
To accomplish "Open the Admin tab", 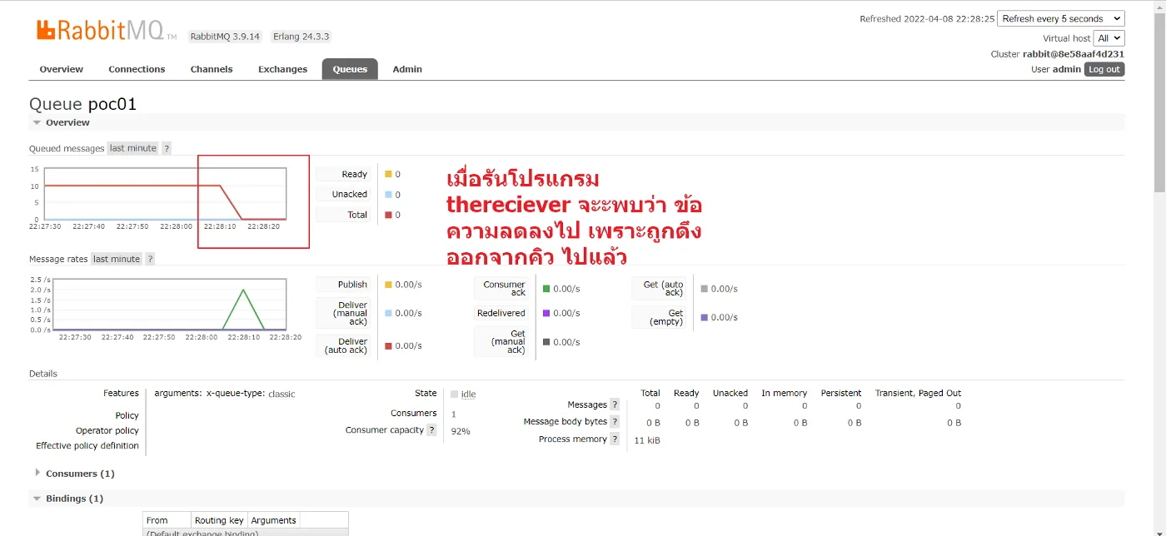I will pyautogui.click(x=407, y=69).
